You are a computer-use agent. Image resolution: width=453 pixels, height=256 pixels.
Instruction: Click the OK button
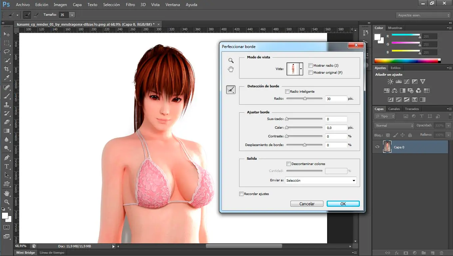[343, 204]
